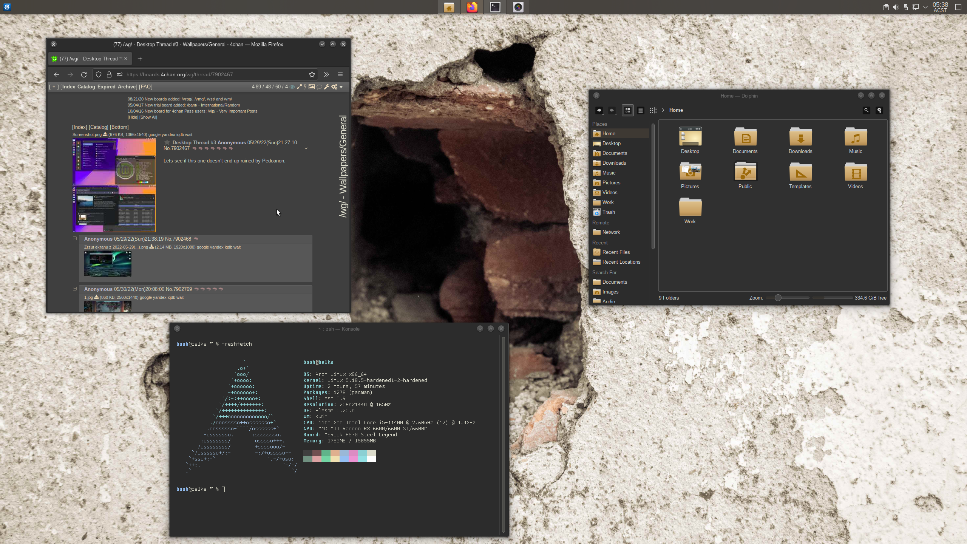Screen dimensions: 967x544
Task: Toggle the lightning bolt icon in 4chan header
Action: pos(305,87)
